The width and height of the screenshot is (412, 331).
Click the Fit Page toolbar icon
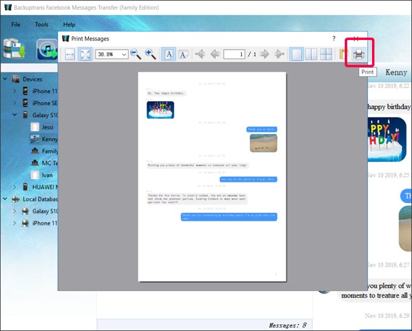[x=85, y=55]
